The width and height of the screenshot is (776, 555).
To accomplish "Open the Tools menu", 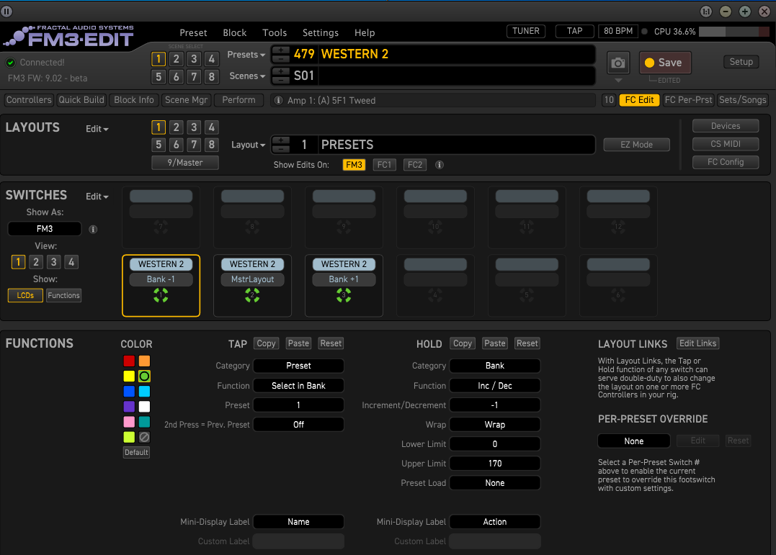I will pyautogui.click(x=275, y=32).
